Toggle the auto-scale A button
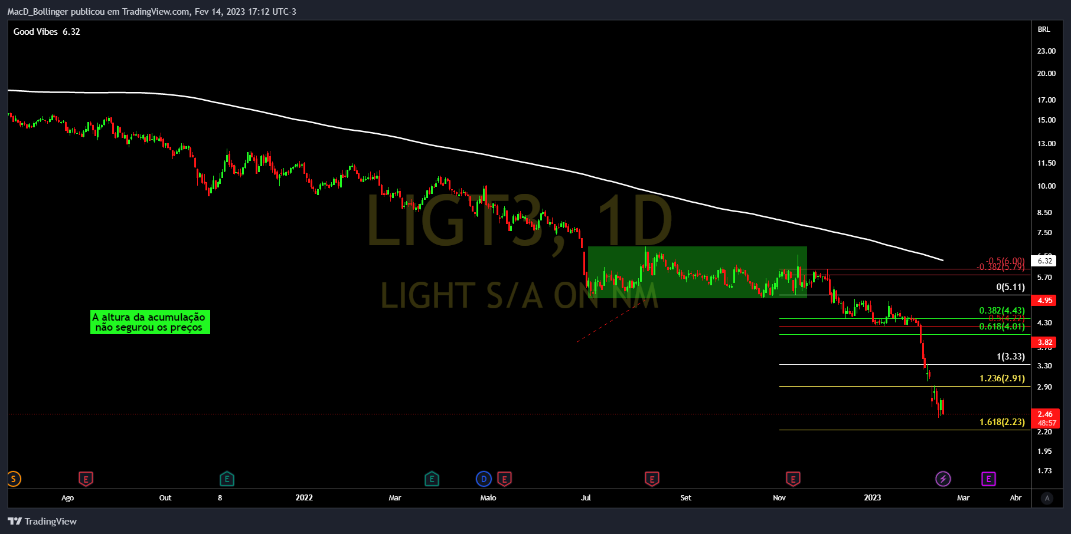The height and width of the screenshot is (534, 1071). pyautogui.click(x=1047, y=498)
